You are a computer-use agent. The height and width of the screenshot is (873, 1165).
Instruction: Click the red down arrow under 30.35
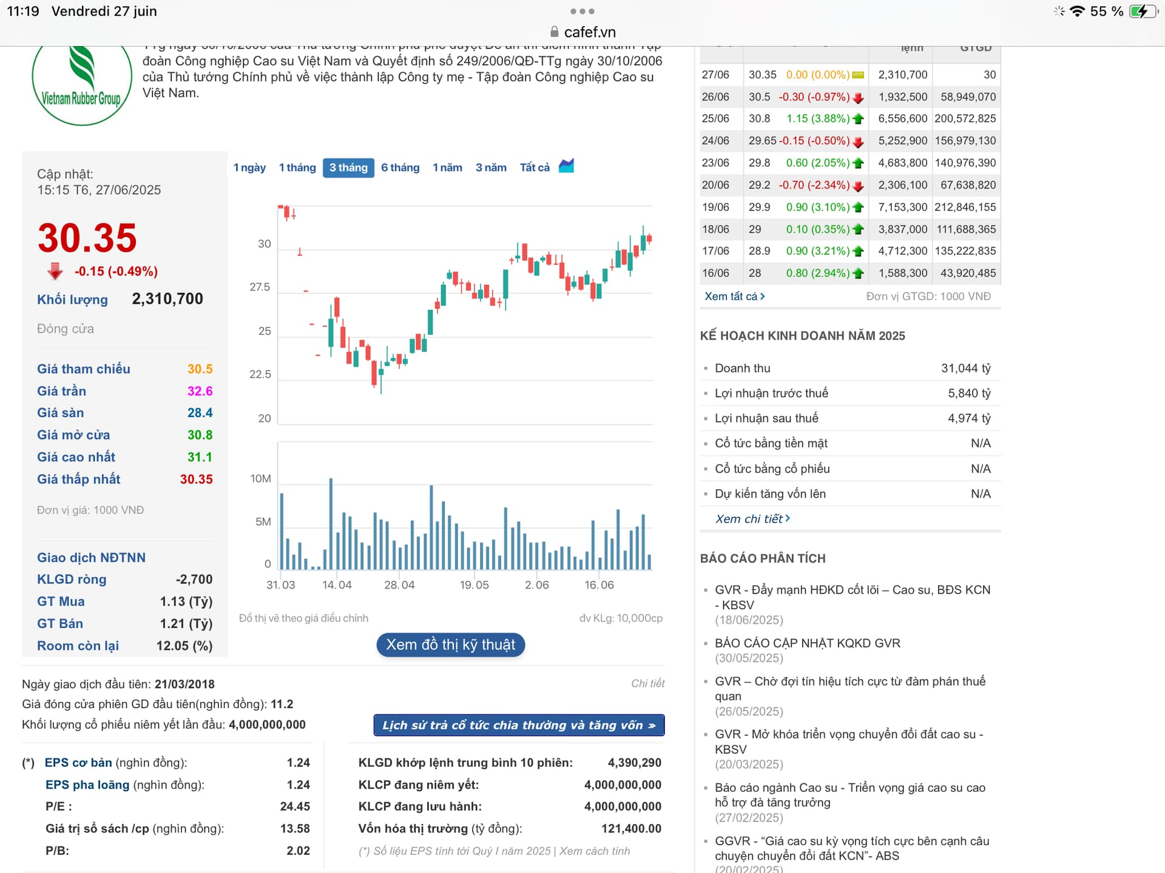(x=55, y=271)
